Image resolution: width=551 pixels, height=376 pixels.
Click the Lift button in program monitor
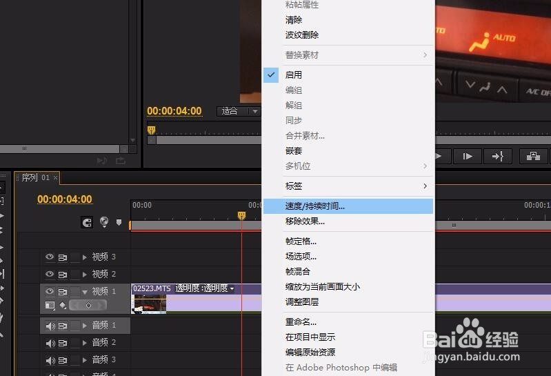pos(533,156)
